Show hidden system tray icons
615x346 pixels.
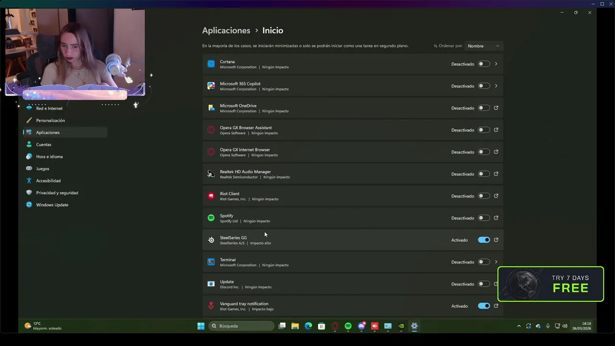(518, 326)
